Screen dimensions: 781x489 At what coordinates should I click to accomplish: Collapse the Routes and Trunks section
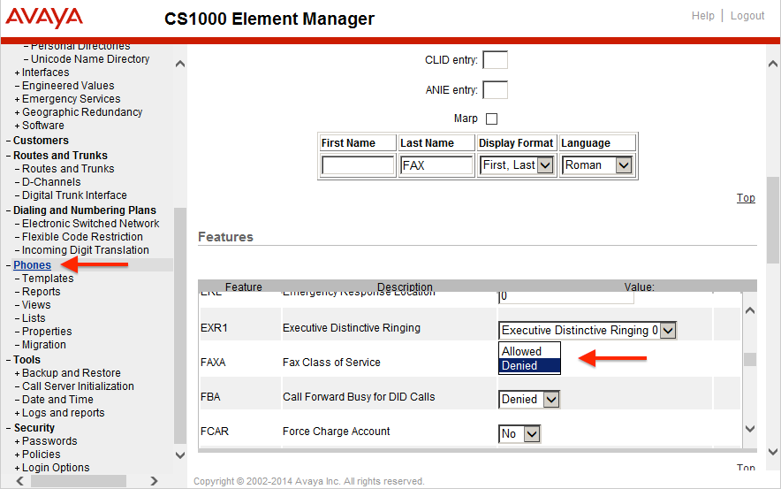point(9,156)
